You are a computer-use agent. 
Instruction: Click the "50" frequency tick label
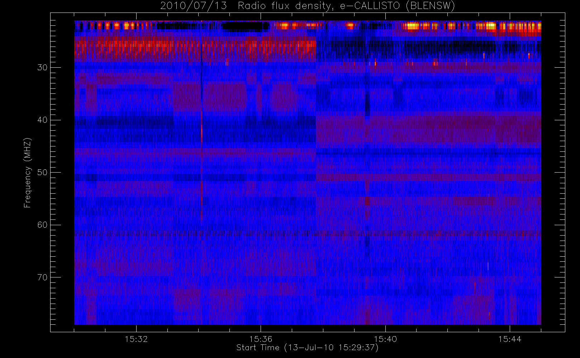(42, 173)
